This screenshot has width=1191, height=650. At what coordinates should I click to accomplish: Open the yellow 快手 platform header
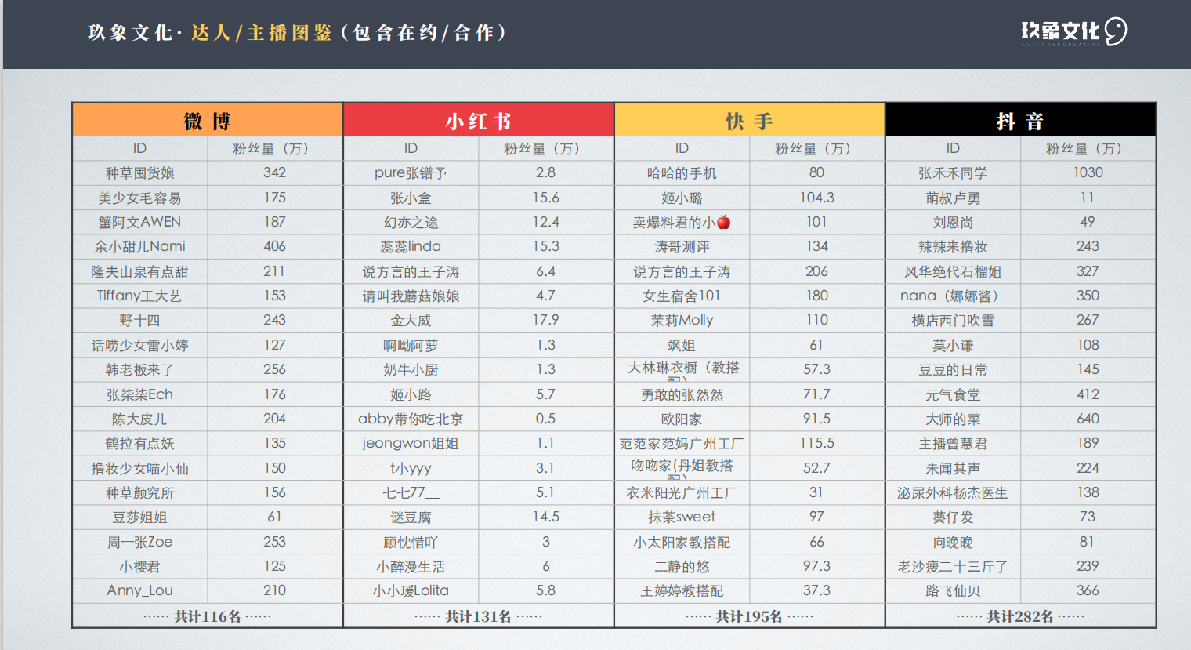pyautogui.click(x=749, y=118)
